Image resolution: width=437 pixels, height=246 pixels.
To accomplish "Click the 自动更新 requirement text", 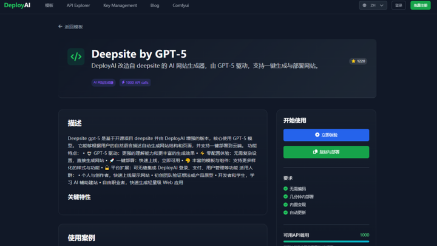I will coord(297,213).
